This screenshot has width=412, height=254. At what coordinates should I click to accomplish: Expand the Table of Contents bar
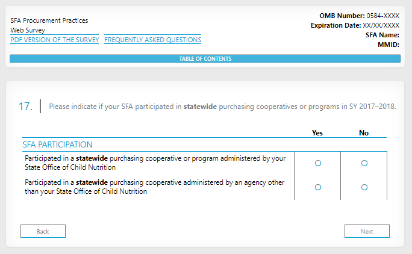coord(205,59)
